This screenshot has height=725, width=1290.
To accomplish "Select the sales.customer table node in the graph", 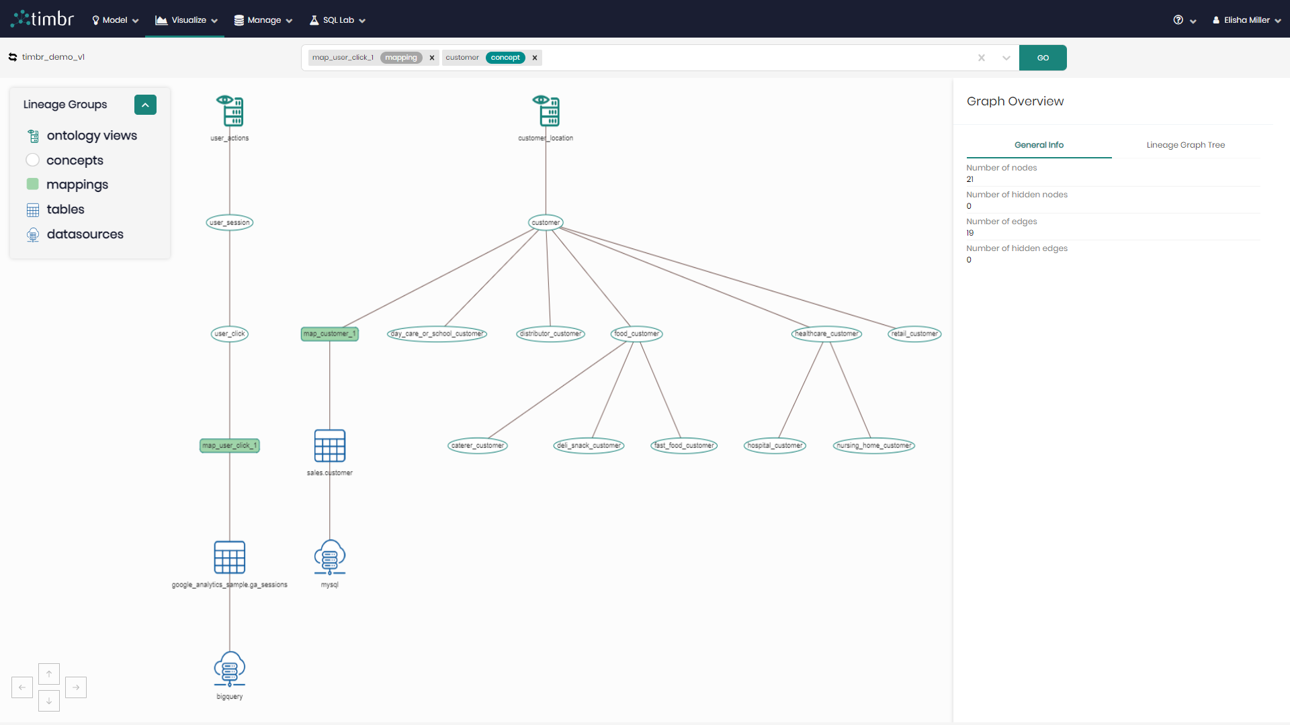I will click(x=329, y=445).
